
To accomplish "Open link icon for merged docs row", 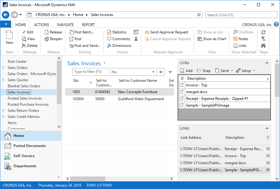I will click(x=181, y=92).
